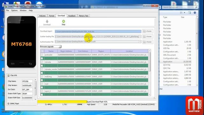Click the yellow download progress bar
This screenshot has height=115, width=204.
[x=62, y=102]
